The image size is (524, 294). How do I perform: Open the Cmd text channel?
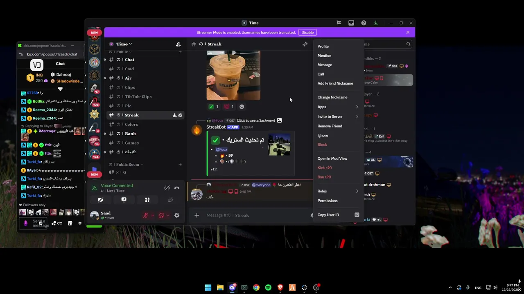click(x=145, y=69)
